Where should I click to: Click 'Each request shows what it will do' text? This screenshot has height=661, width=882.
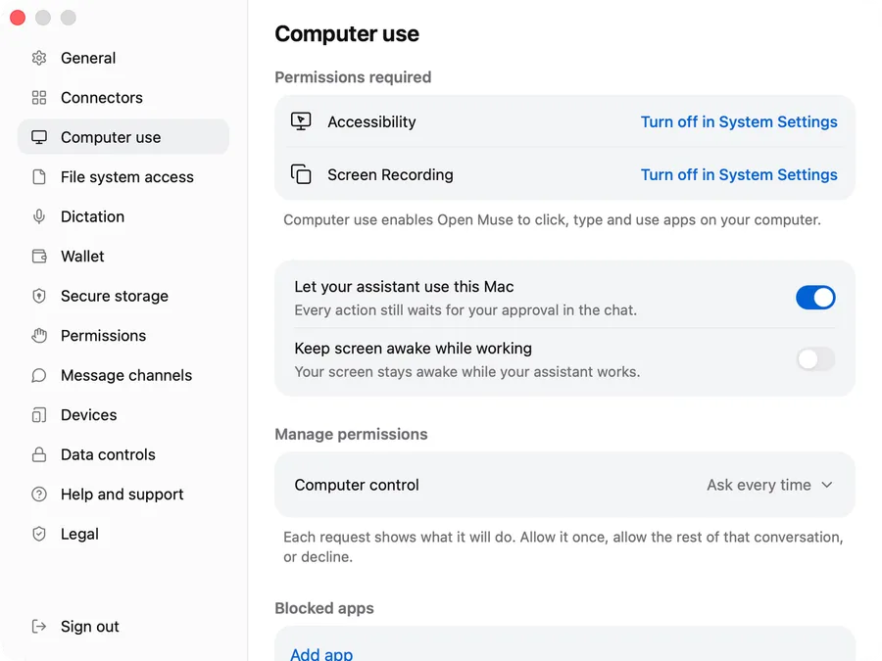(x=563, y=546)
